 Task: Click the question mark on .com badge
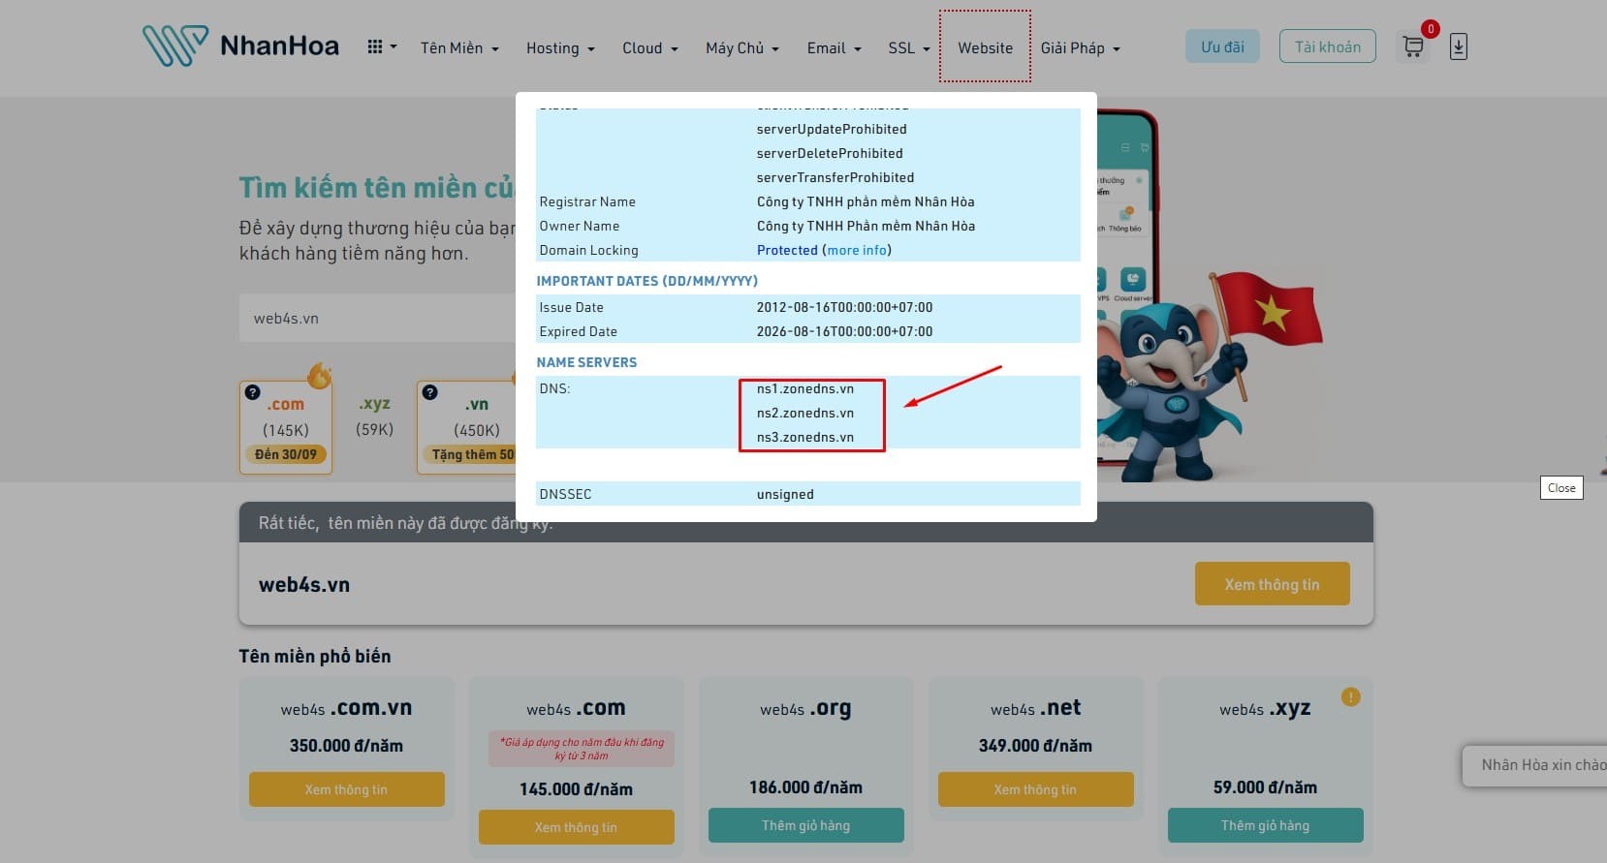tap(253, 392)
